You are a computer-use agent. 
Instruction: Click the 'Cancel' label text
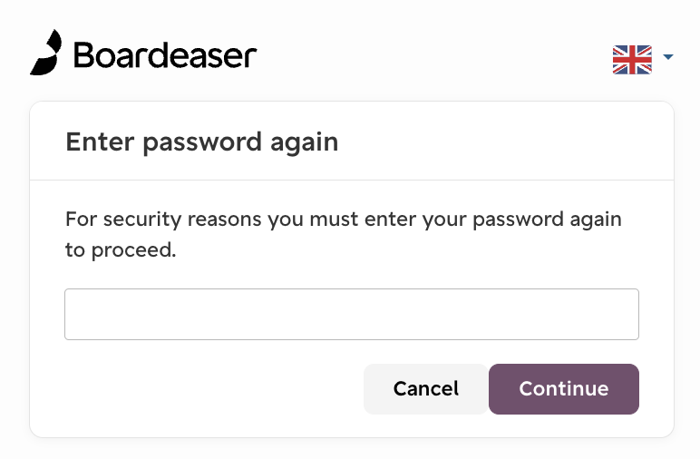click(x=426, y=389)
